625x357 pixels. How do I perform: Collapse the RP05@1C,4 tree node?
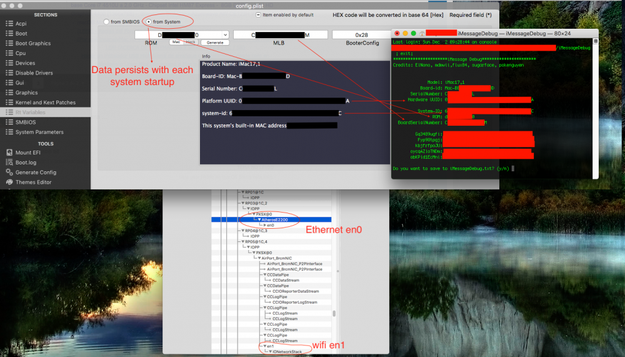pyautogui.click(x=242, y=242)
